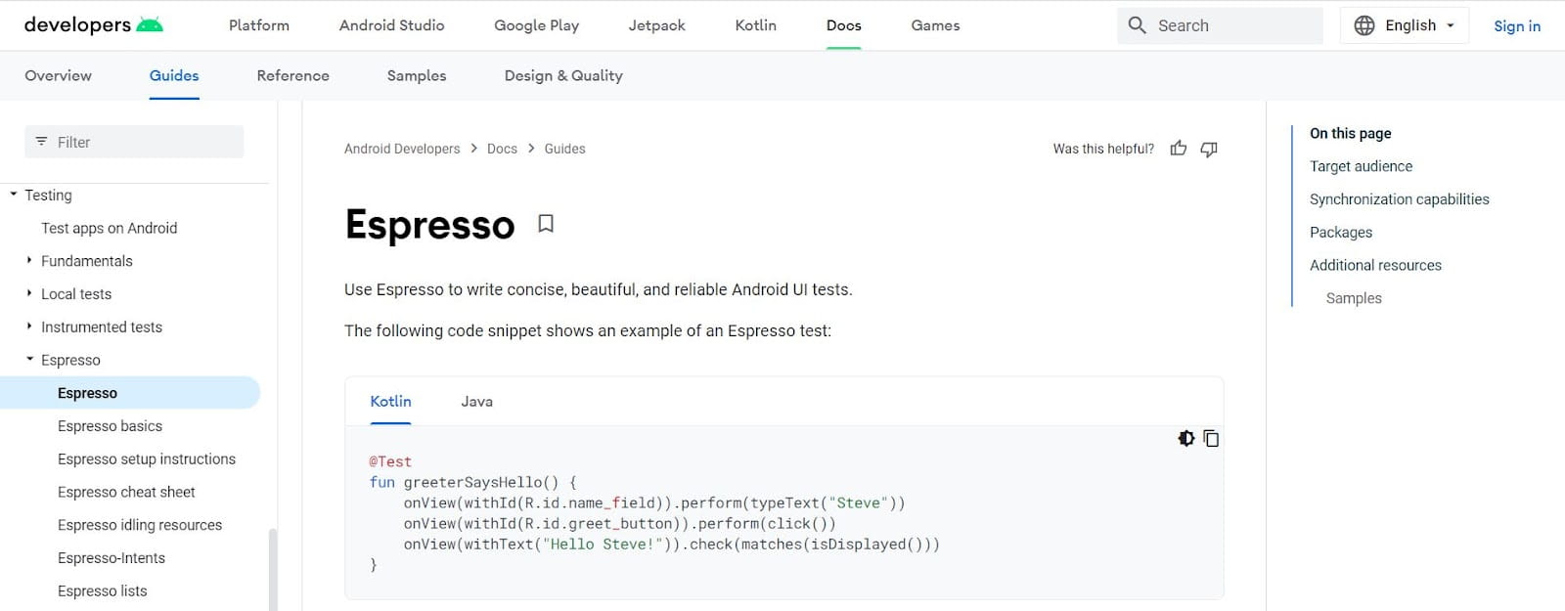Click the Android developers logo
Image resolution: width=1565 pixels, height=611 pixels.
click(x=93, y=25)
